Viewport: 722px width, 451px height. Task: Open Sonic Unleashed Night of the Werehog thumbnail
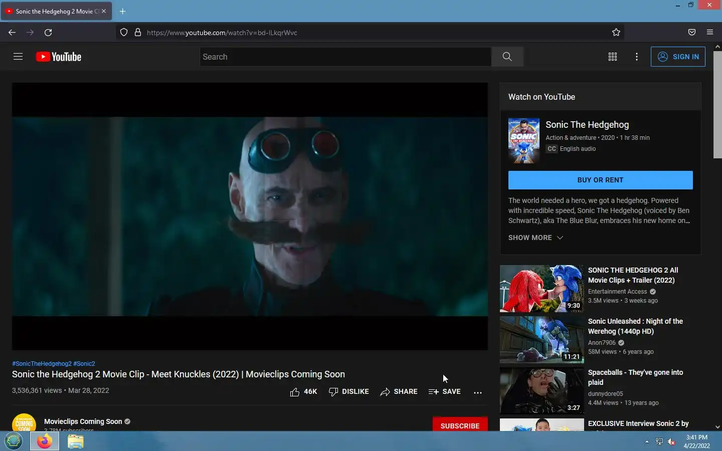tap(541, 340)
